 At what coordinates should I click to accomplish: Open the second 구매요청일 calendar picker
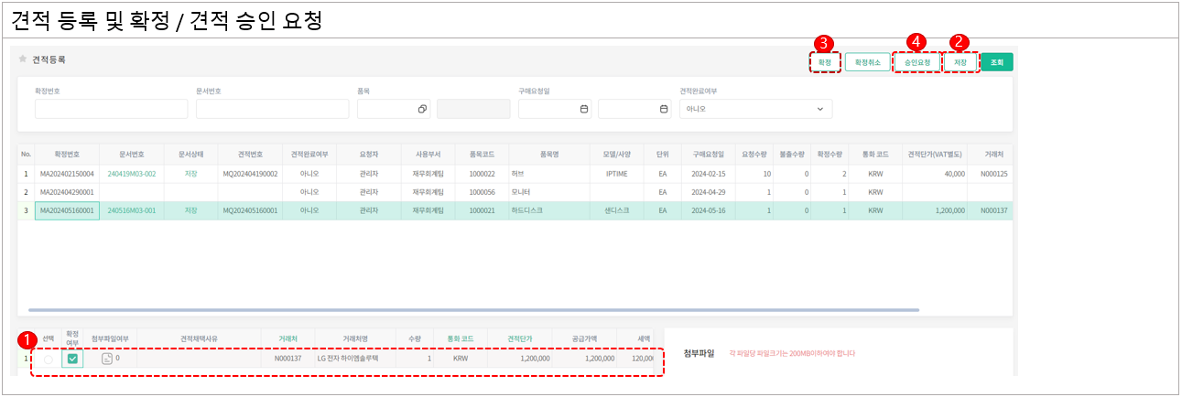coord(664,109)
